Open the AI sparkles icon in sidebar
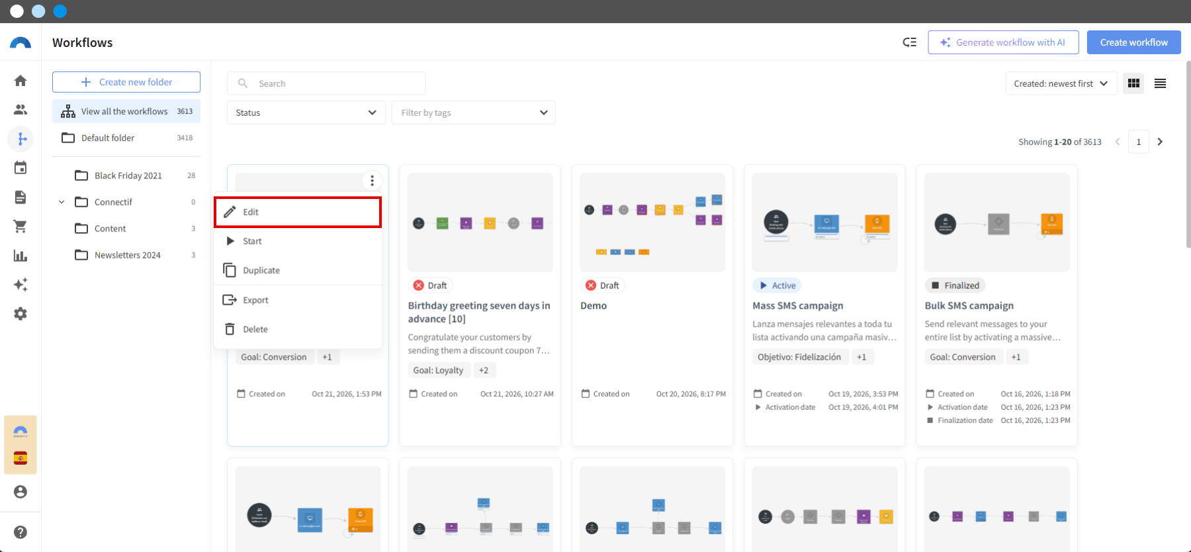 click(21, 284)
